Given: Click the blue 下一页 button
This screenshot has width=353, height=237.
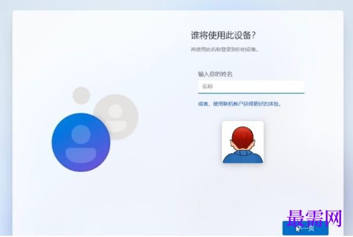Looking at the screenshot, I should [305, 229].
